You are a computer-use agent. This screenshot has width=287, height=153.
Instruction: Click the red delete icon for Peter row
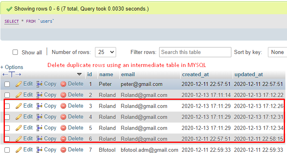[x=63, y=84]
